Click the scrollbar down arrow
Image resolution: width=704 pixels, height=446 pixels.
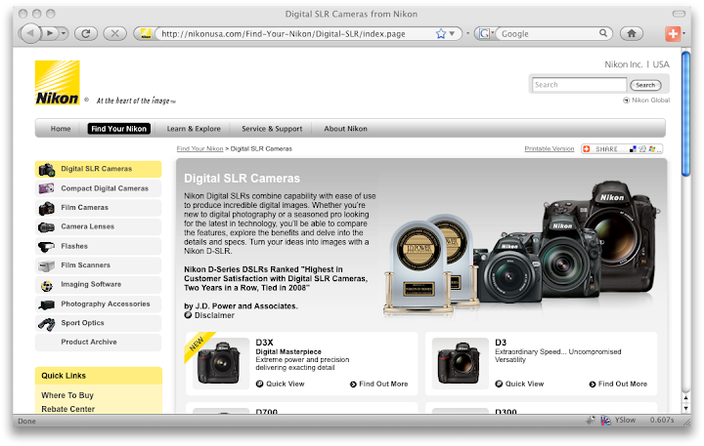(x=685, y=408)
